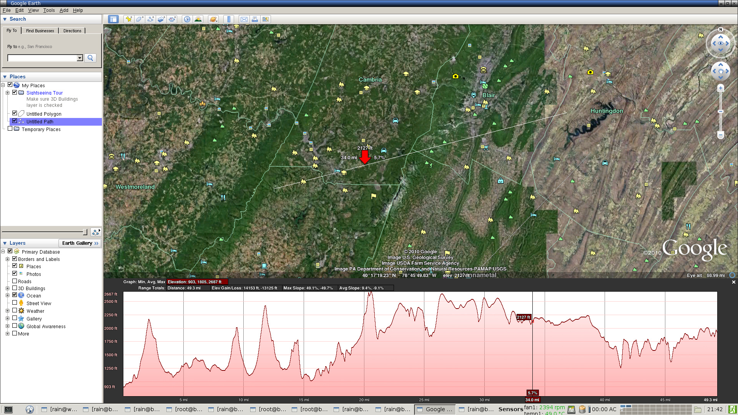Open the Edit menu
738x415 pixels.
[x=19, y=10]
